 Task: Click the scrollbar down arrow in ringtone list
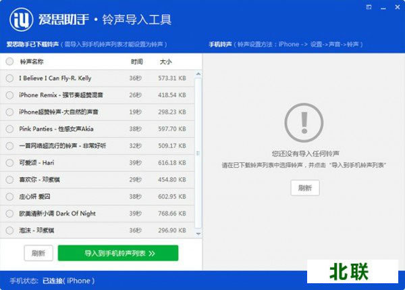coord(198,233)
